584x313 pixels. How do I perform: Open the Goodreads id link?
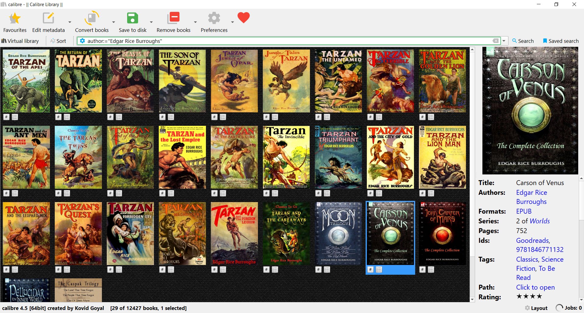533,240
